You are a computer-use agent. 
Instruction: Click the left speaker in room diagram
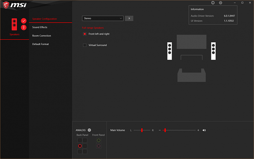[170, 51]
